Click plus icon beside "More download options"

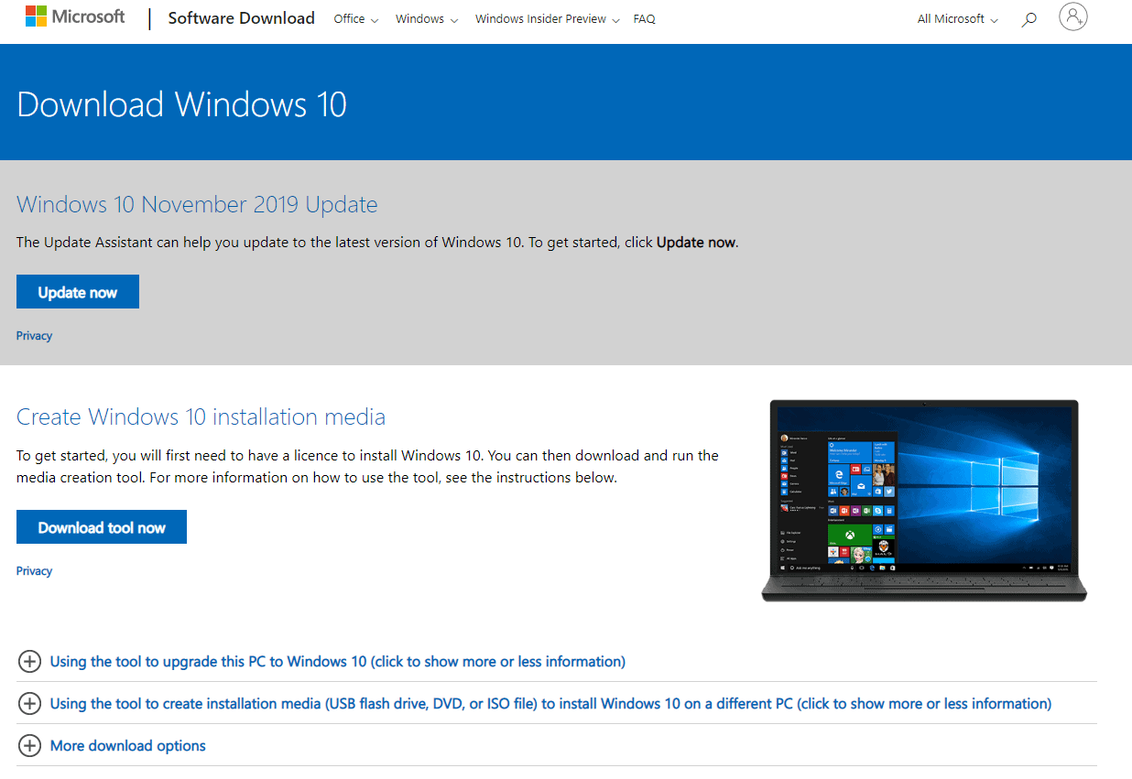(x=29, y=746)
